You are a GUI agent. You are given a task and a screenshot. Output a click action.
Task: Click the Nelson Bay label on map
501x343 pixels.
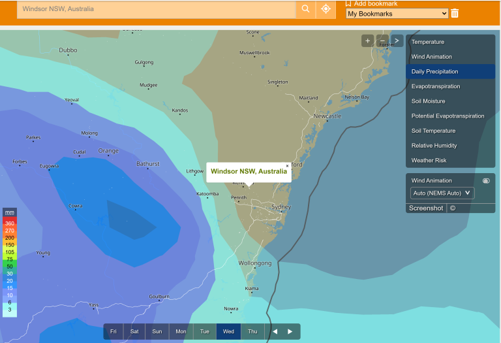[x=357, y=97]
